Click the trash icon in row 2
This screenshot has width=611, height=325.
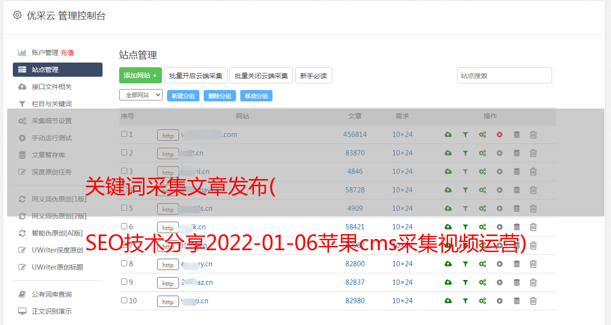tap(533, 153)
